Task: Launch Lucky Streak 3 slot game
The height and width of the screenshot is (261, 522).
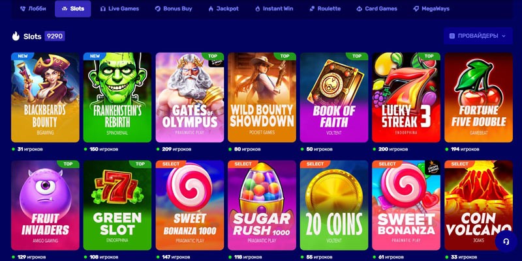Action: (406, 97)
